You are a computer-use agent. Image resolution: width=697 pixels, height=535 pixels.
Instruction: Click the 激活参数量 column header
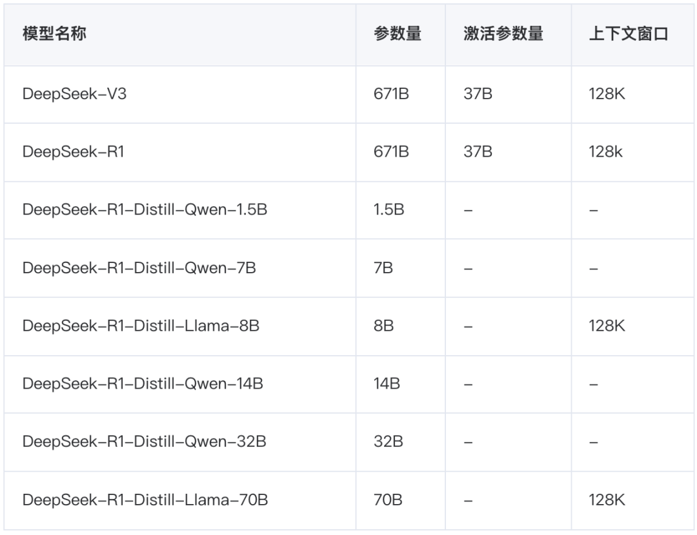coord(503,34)
